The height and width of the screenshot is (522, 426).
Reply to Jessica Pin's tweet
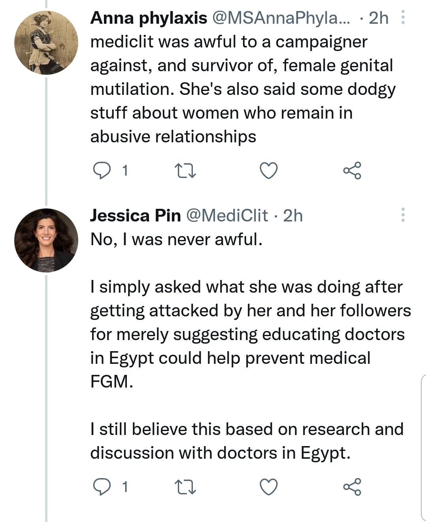102,487
